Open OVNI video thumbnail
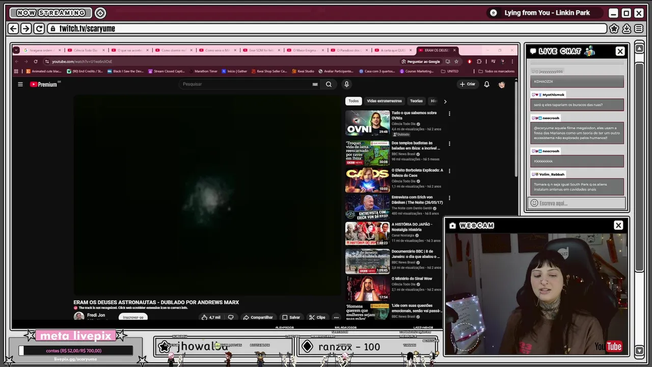Screen dimensions: 652x367 tap(367, 123)
